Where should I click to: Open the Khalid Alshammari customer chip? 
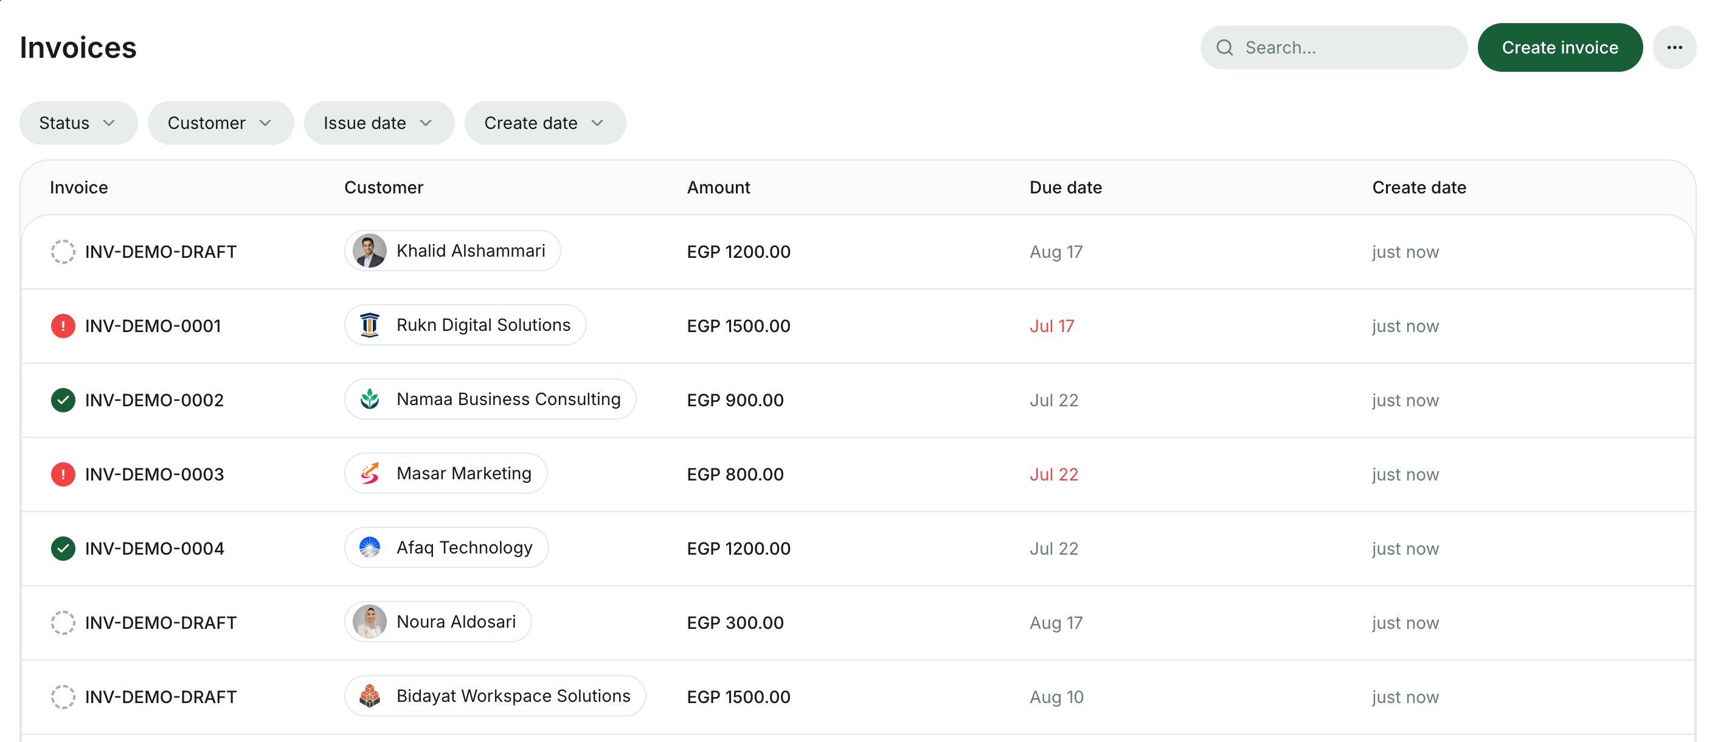click(452, 251)
